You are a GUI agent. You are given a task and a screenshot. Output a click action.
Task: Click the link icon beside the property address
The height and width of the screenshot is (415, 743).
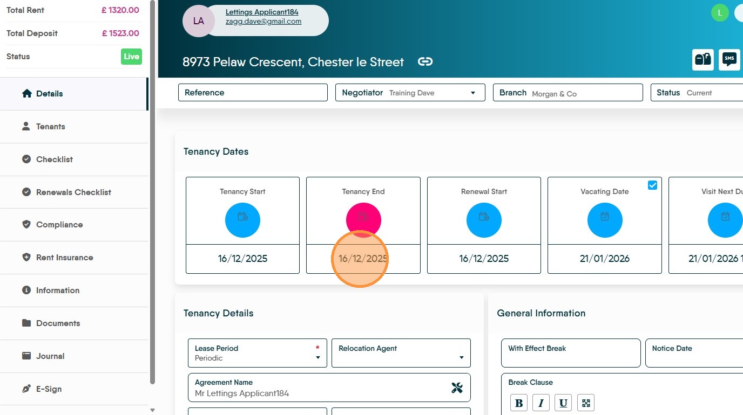click(425, 61)
